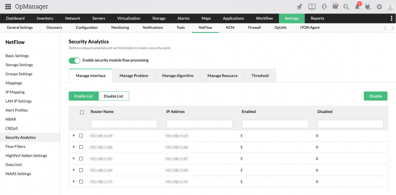
Task: Select the Discovery settings sub-tab
Action: click(x=54, y=28)
